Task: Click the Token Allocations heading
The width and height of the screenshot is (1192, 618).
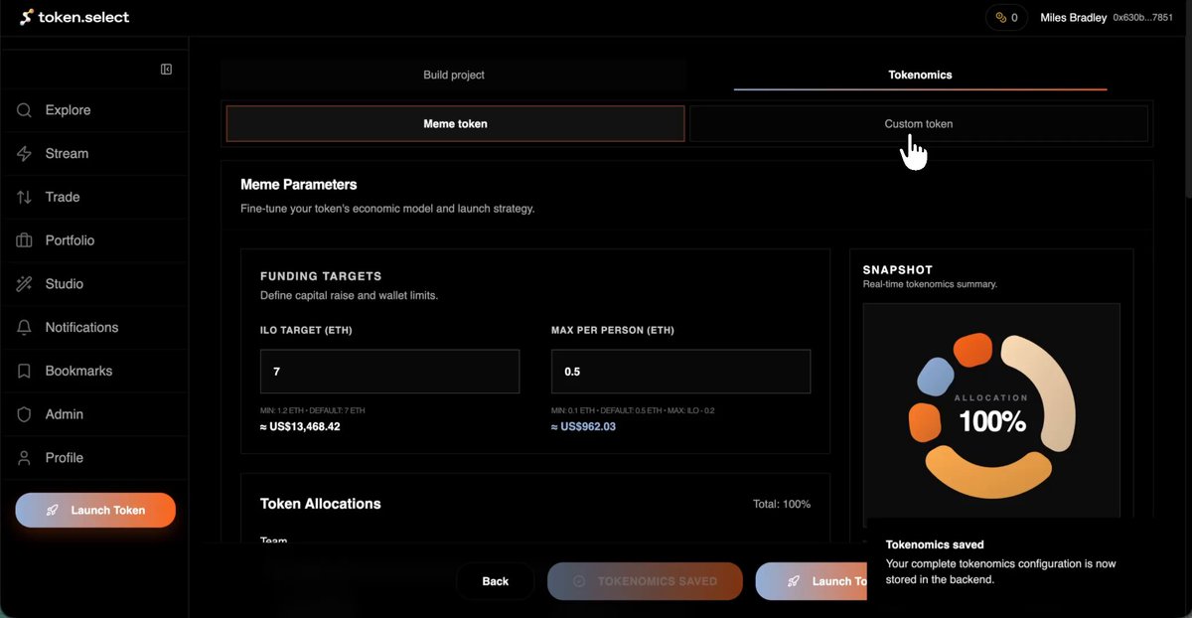Action: point(321,504)
